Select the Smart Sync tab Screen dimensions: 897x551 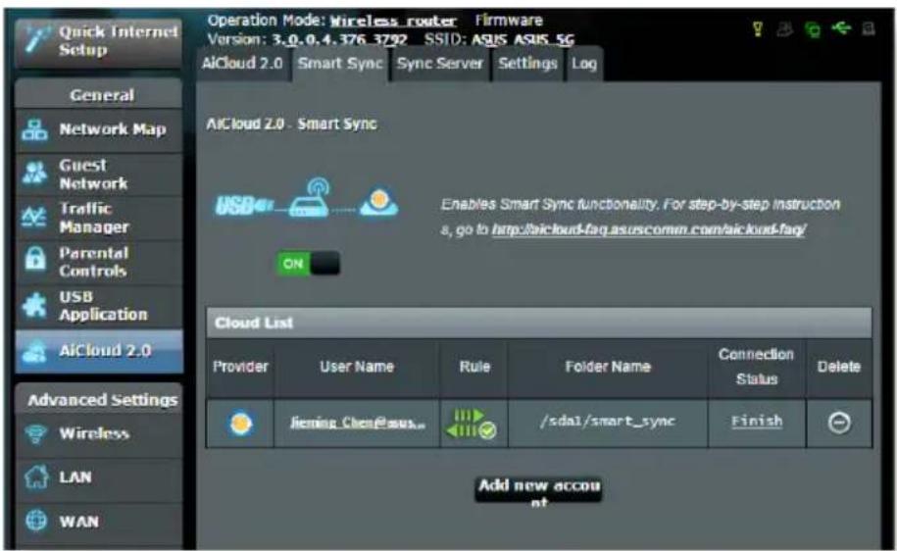[x=340, y=64]
